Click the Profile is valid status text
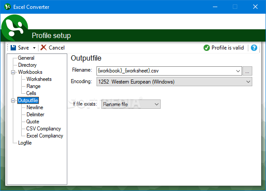Image resolution: width=266 pixels, height=191 pixels. 227,48
